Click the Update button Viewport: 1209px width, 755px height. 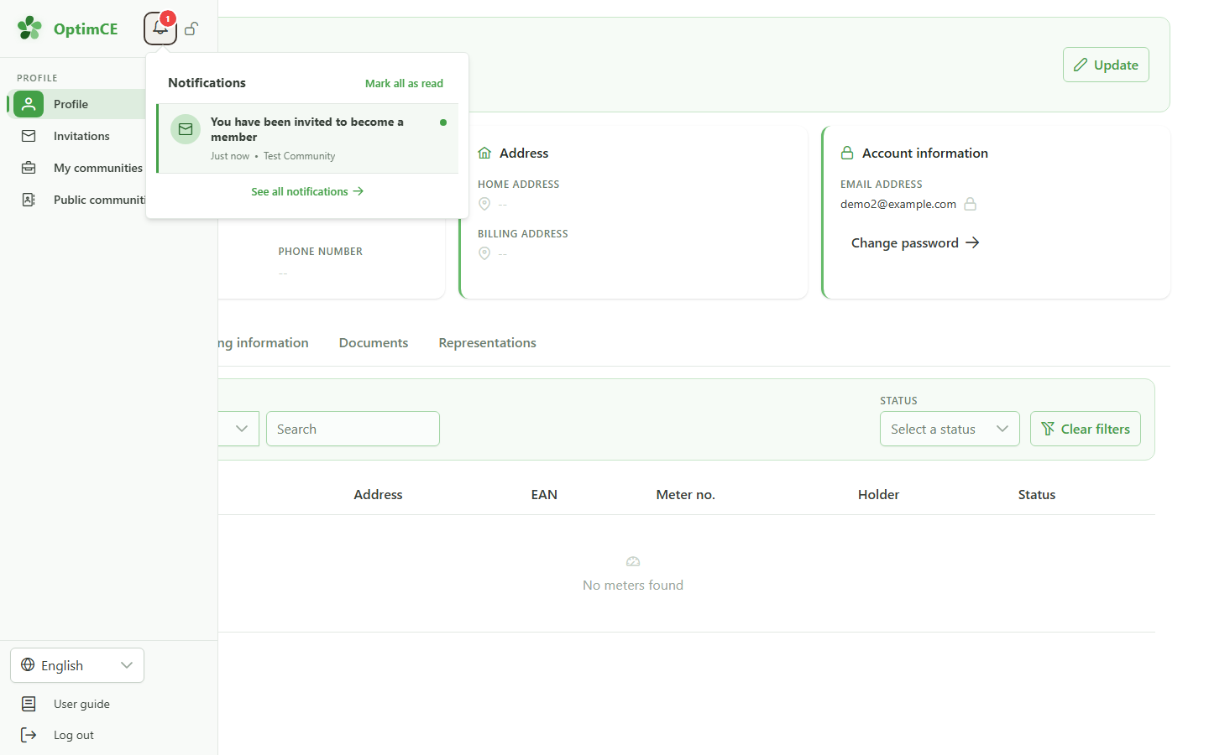pyautogui.click(x=1106, y=65)
